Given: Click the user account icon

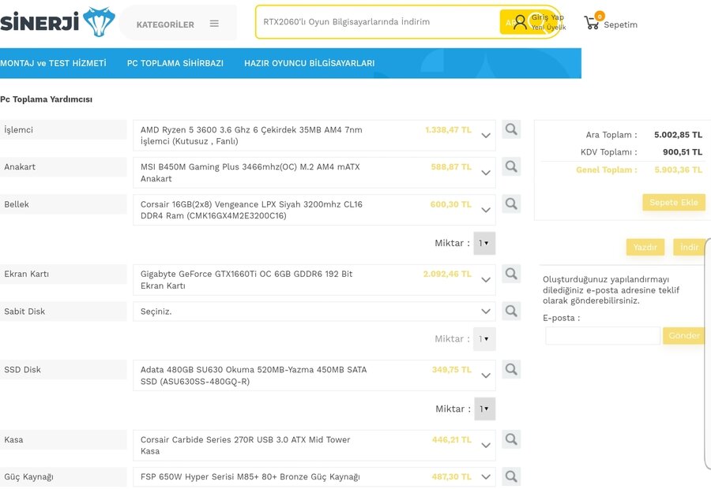Looking at the screenshot, I should [x=520, y=22].
